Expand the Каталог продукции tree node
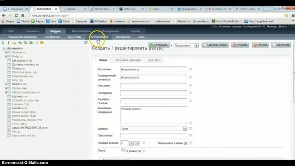Viewport: 295px width, 166px height. point(6,92)
